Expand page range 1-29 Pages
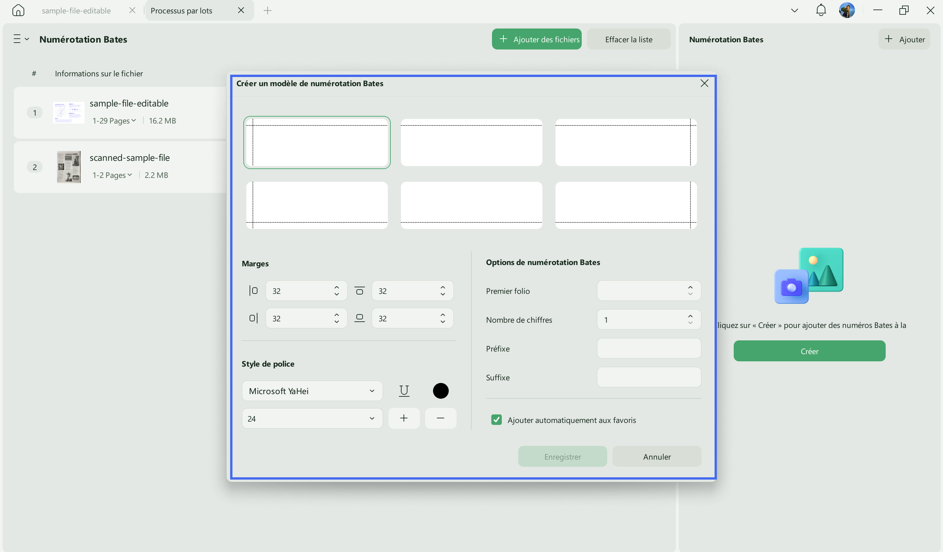 point(114,121)
